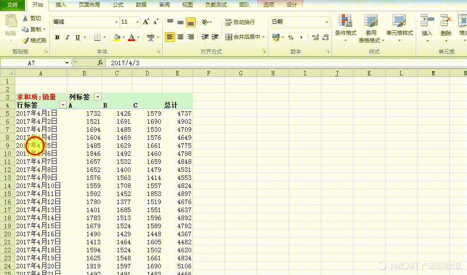
Task: Open the font name dropdown (等线)
Action: [x=116, y=22]
